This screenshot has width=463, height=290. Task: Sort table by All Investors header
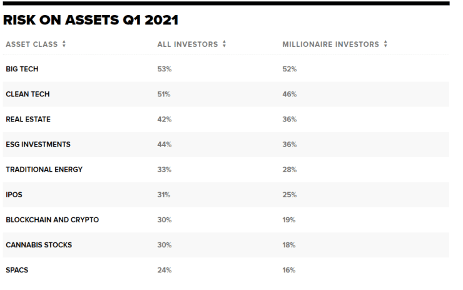(188, 44)
